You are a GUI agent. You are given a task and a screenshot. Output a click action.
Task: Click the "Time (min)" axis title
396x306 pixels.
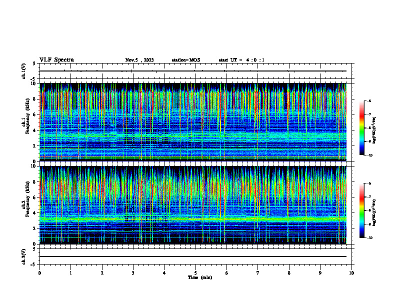click(200, 277)
